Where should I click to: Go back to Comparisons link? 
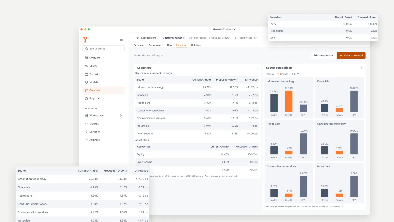[149, 38]
